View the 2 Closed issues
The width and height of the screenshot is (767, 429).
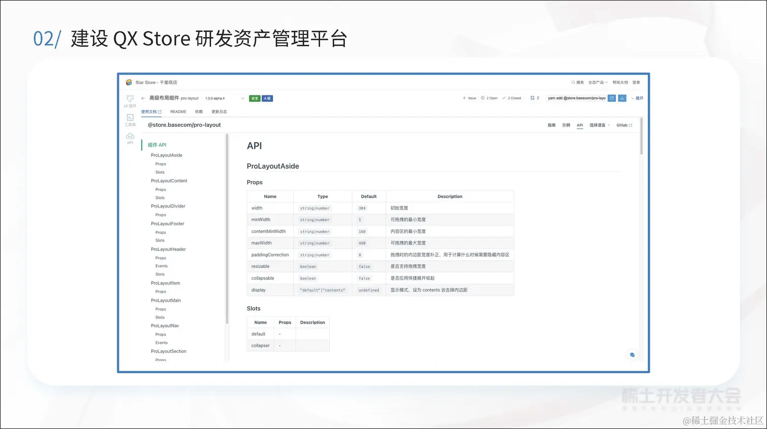(511, 98)
